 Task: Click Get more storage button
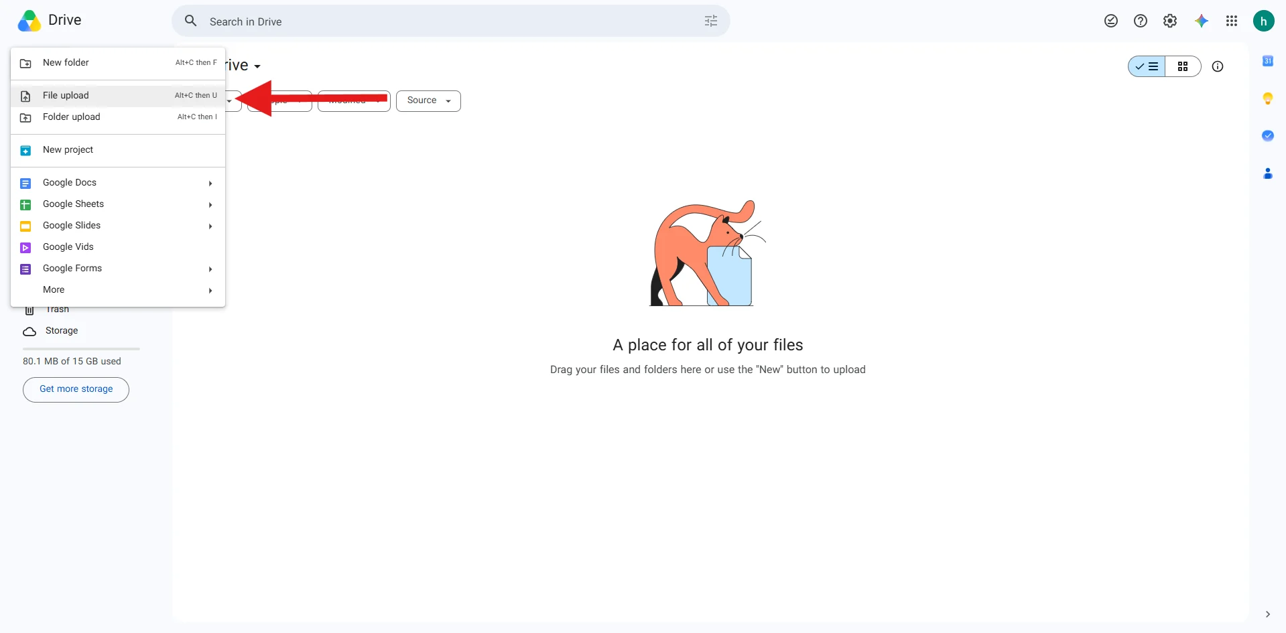(76, 389)
